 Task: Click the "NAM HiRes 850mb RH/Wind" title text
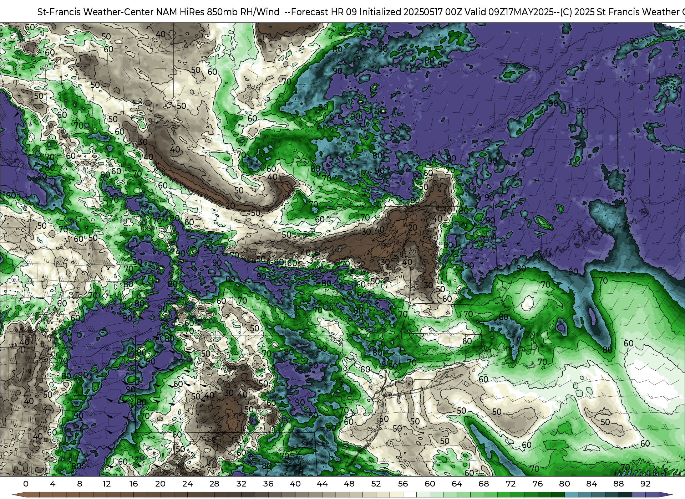pyautogui.click(x=218, y=12)
